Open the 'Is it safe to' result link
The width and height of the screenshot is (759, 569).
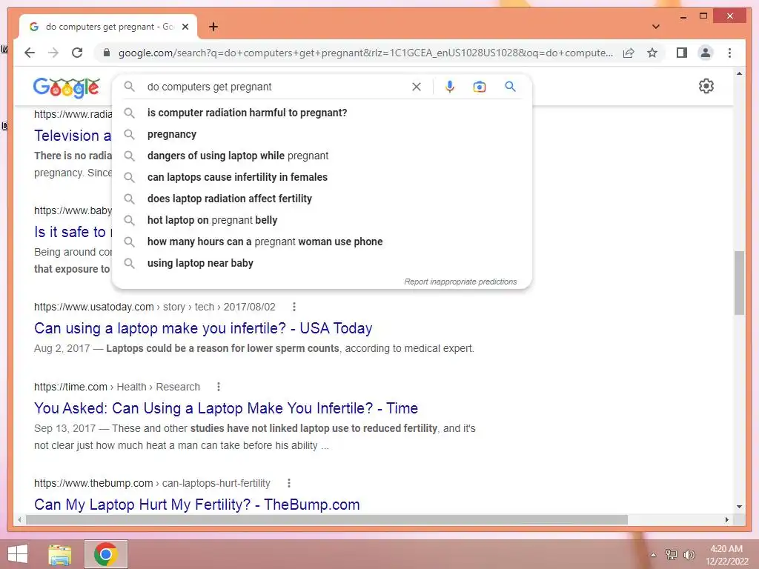pyautogui.click(x=73, y=232)
